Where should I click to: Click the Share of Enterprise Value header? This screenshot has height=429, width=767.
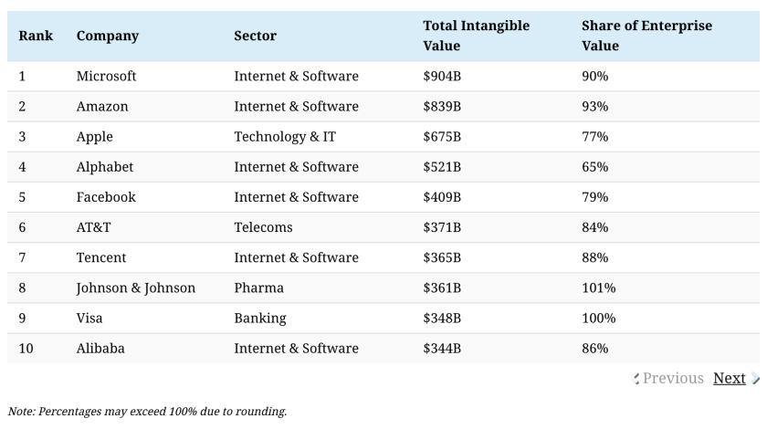coord(646,36)
